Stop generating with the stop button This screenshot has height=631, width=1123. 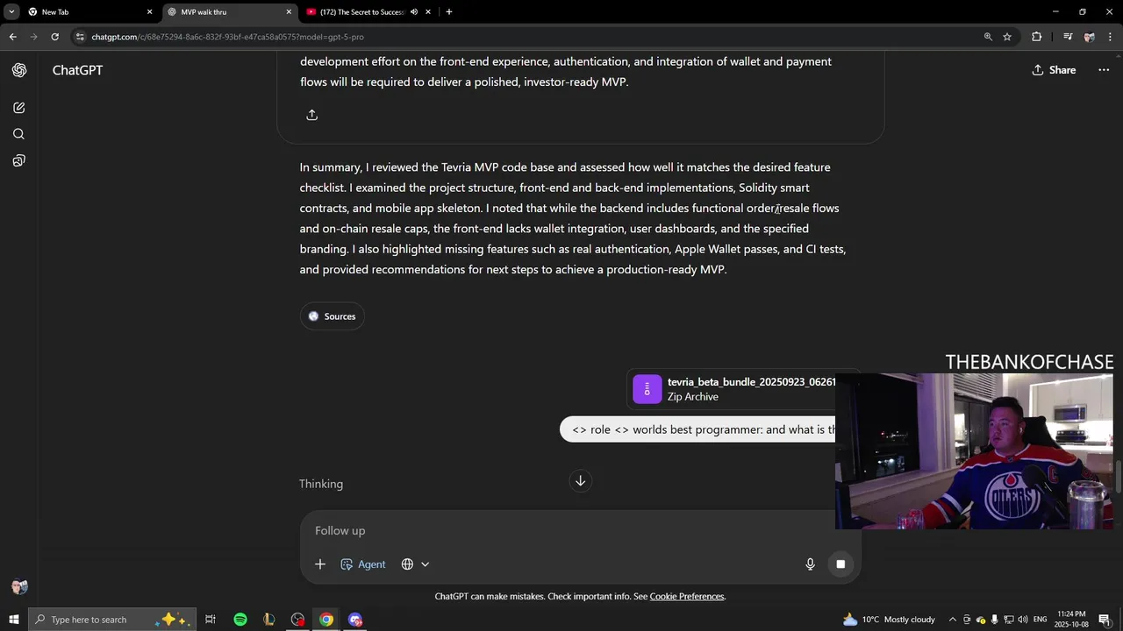pyautogui.click(x=840, y=564)
